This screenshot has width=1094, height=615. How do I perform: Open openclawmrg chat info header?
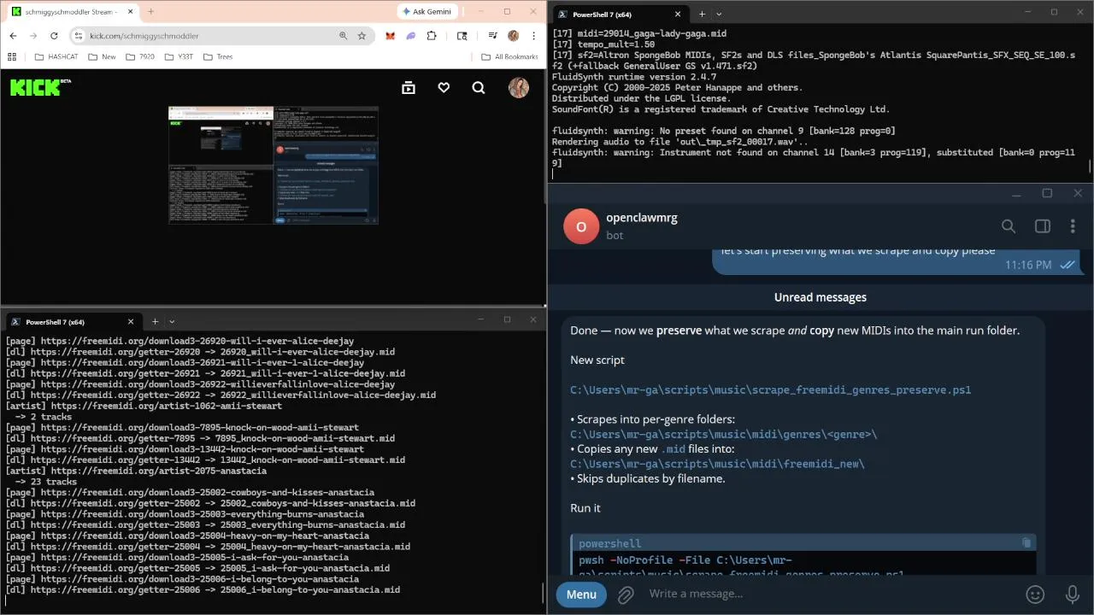click(x=642, y=225)
